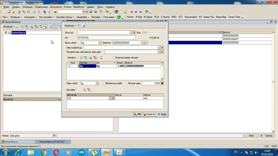The image size is (278, 156).
Task: Click the tools wrench toolbar icon
Action: [147, 12]
